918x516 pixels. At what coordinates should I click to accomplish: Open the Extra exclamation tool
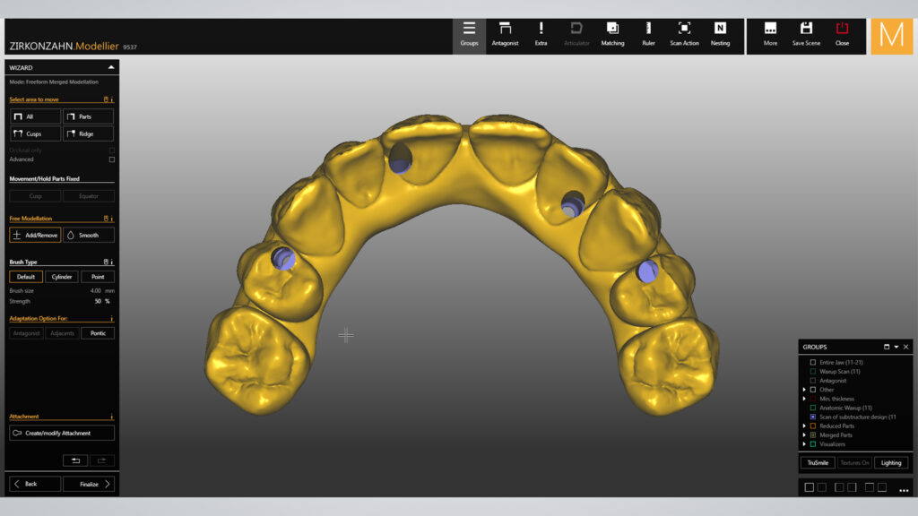click(541, 34)
